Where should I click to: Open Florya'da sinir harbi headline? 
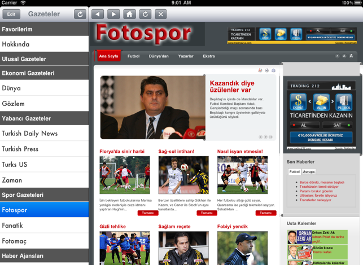(122, 152)
